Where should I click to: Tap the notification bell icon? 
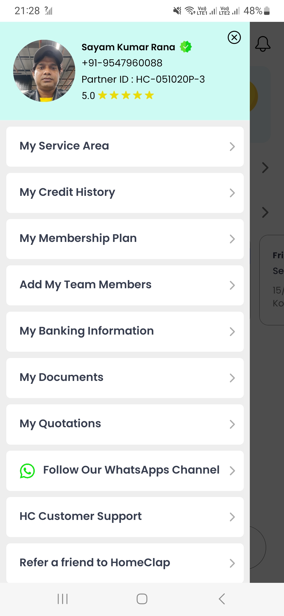(263, 44)
